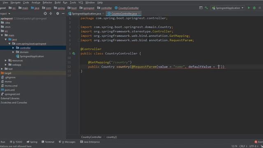Click the controller breadcrumb folder
Screen dimensions: 263x148
point(104,8)
